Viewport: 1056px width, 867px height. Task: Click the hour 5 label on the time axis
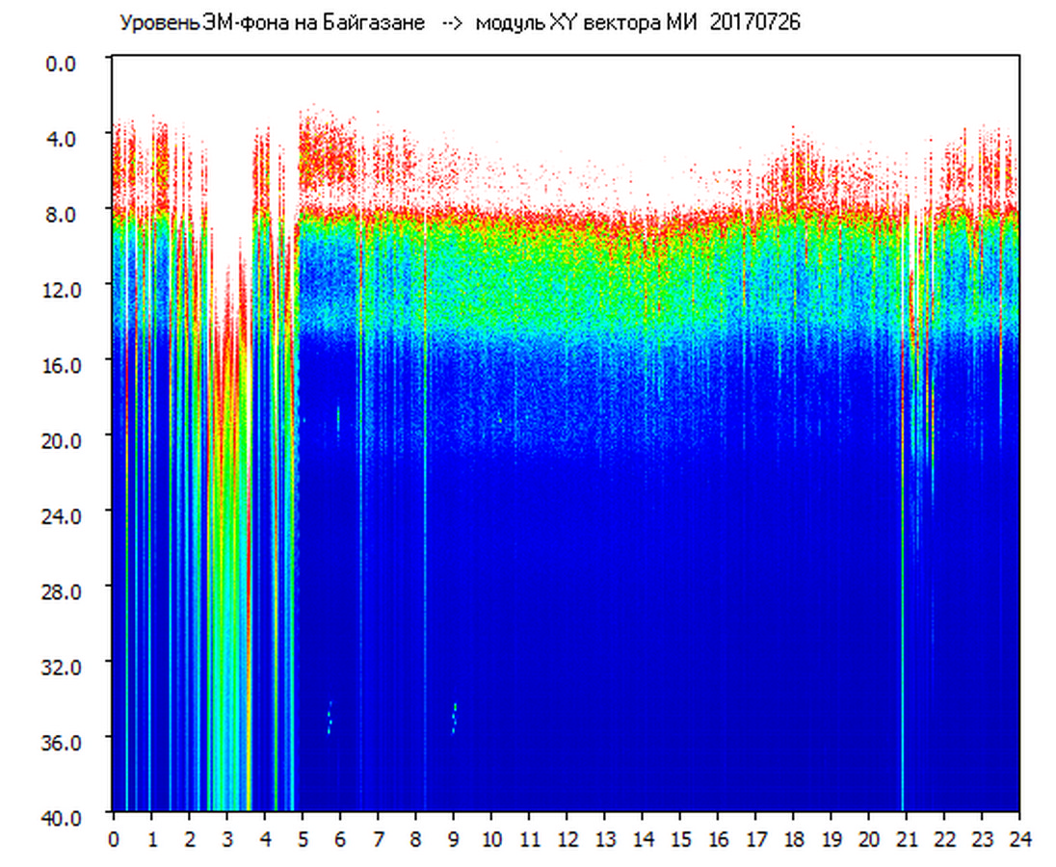(x=303, y=838)
